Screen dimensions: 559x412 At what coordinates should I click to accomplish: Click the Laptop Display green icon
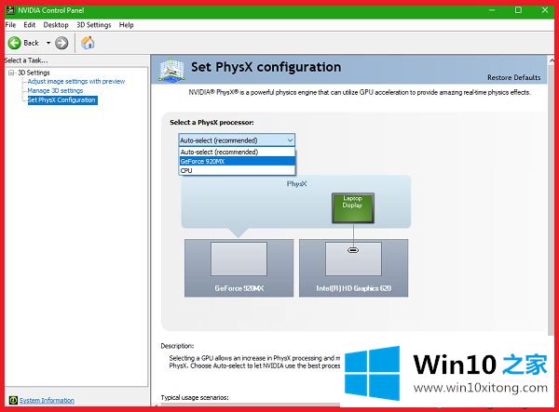[352, 208]
